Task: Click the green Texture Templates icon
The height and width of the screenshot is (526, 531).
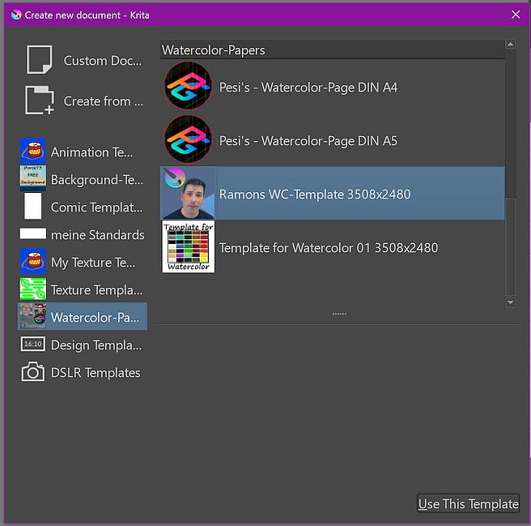Action: (32, 289)
